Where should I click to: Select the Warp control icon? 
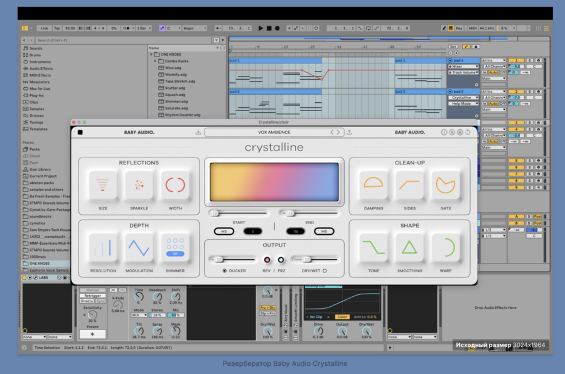(x=446, y=248)
